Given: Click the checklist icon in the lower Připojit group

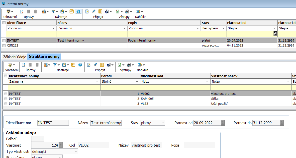Looking at the screenshot, I should pos(102,65).
